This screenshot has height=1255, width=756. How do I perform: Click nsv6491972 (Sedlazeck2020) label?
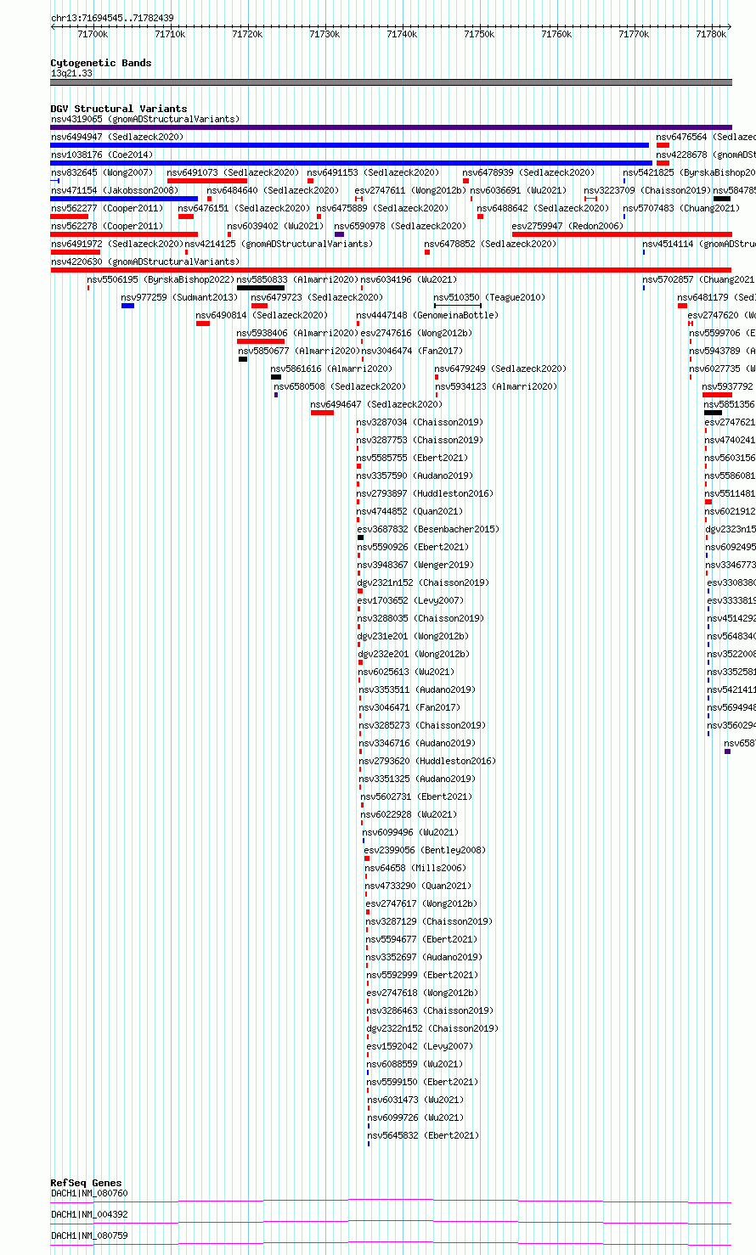tap(116, 244)
